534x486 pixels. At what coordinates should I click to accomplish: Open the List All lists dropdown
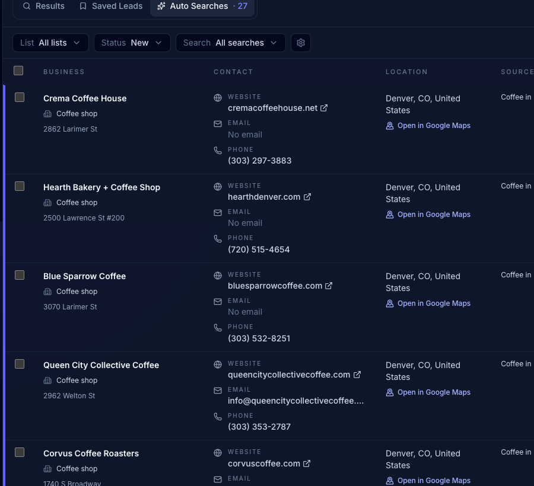point(50,42)
